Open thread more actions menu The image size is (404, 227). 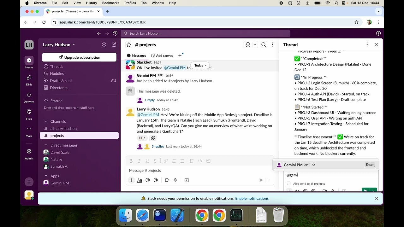point(367,45)
